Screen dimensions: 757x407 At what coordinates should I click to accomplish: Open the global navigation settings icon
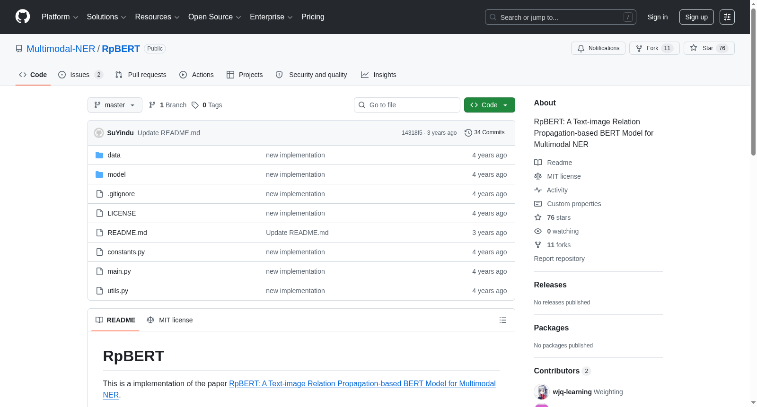(x=727, y=17)
